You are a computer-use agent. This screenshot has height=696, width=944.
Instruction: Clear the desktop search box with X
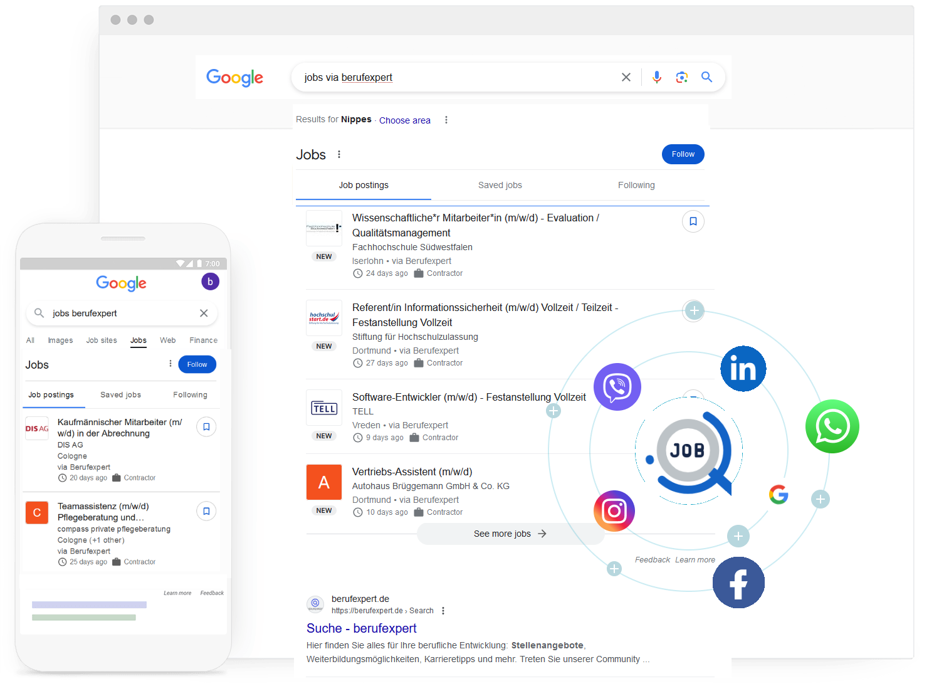626,77
